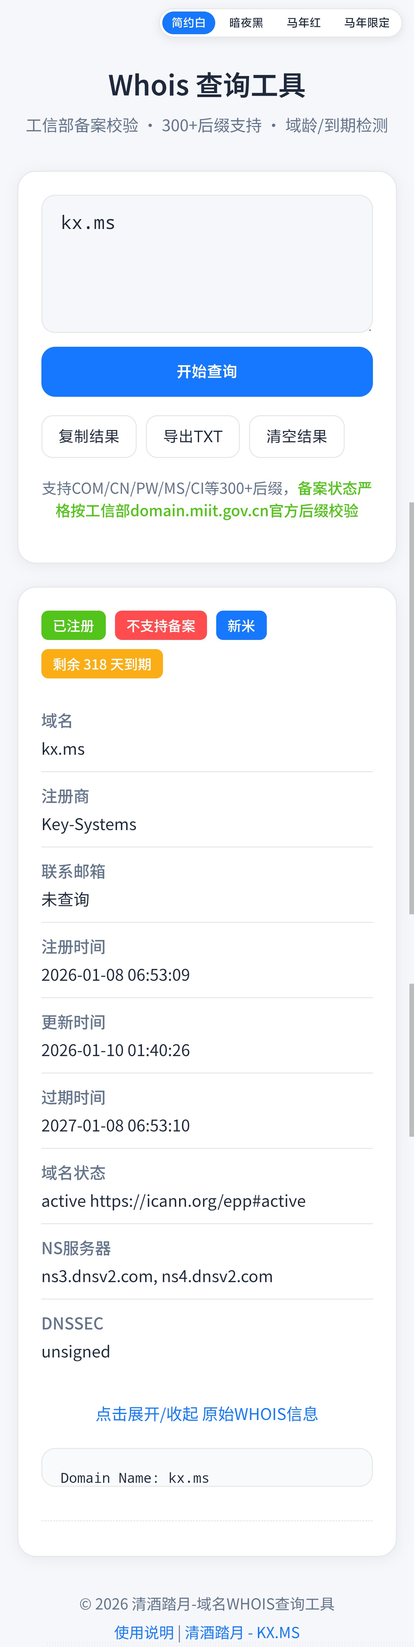Click the 新米 blue badge
The image size is (414, 1647).
click(241, 626)
